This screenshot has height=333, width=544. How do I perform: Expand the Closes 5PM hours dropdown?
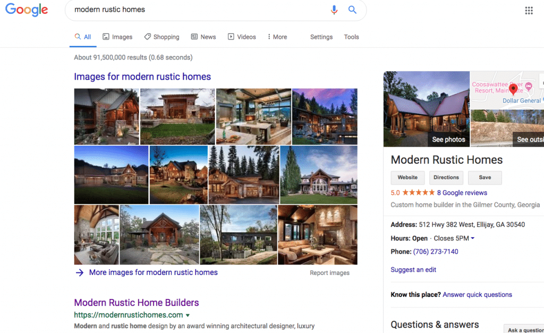[x=472, y=238]
